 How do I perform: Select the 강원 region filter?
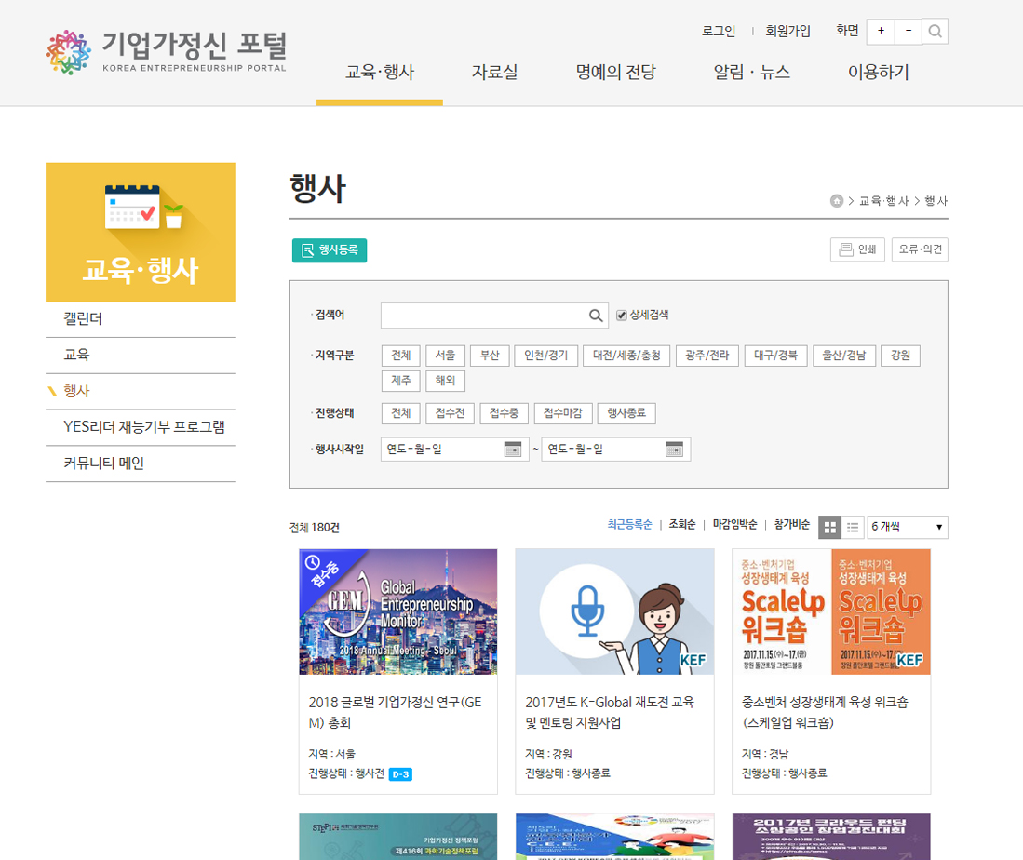900,356
